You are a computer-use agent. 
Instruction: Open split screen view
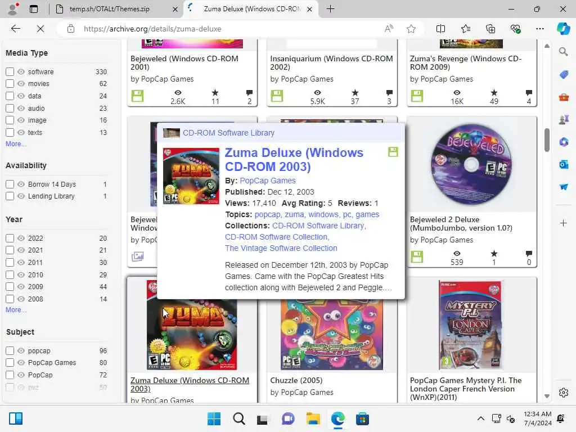[440, 29]
